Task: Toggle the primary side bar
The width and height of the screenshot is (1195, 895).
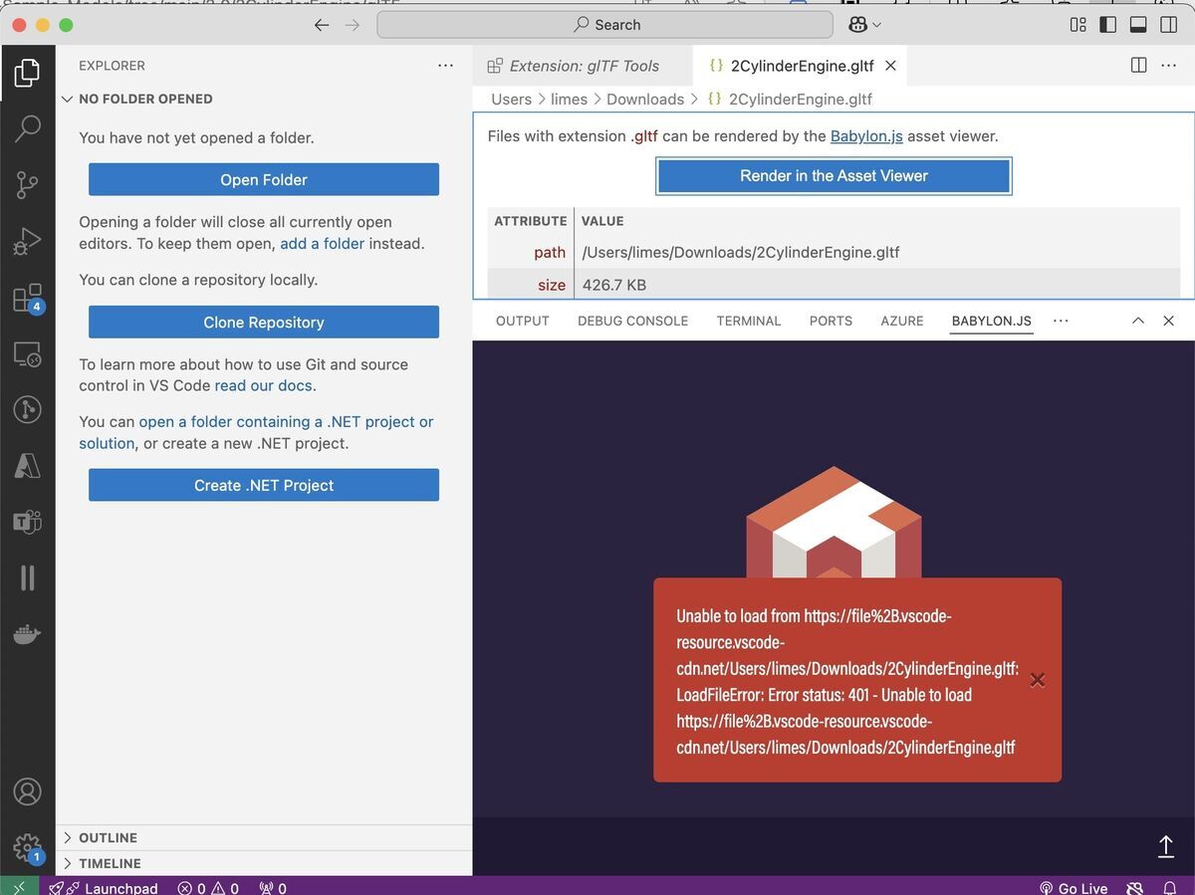Action: (1107, 25)
